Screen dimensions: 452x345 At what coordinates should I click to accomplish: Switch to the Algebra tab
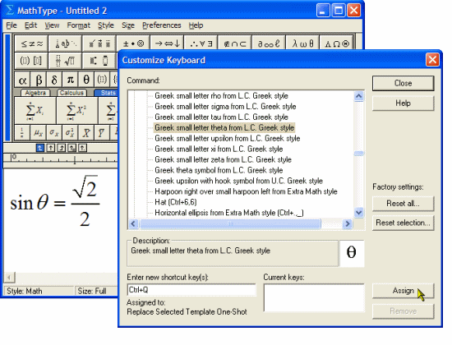(x=35, y=93)
